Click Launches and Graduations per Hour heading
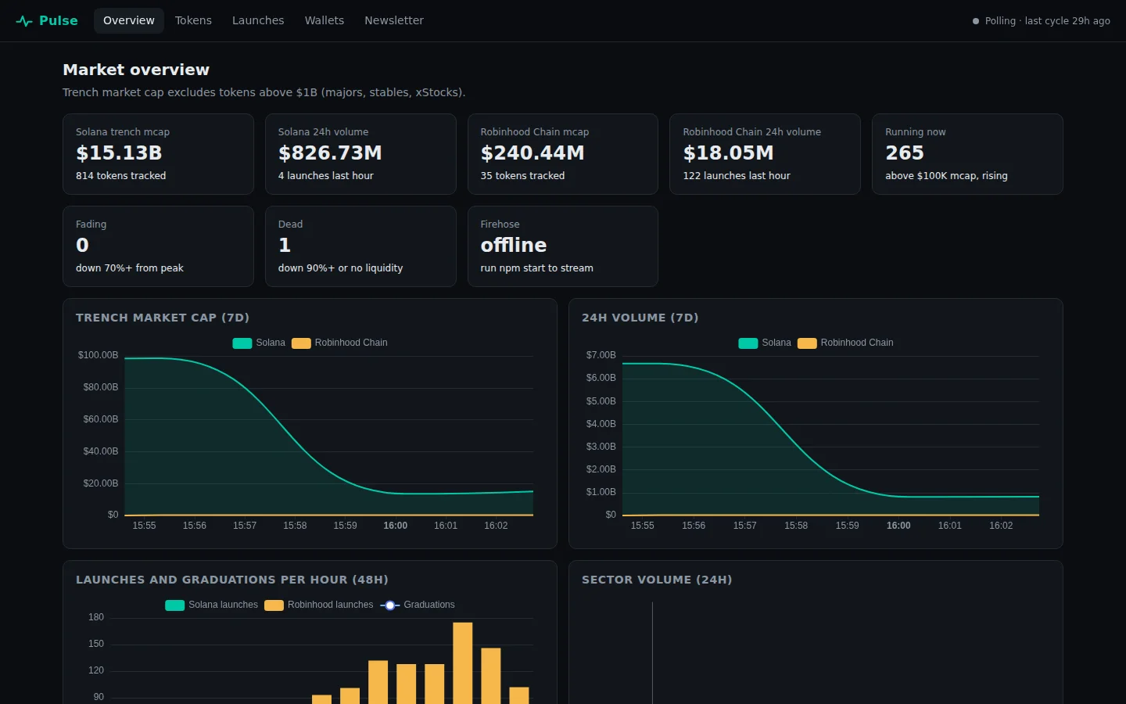Viewport: 1126px width, 704px height. coord(232,580)
